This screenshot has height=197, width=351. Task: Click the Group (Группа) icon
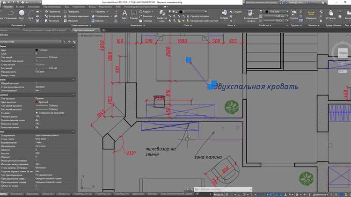(x=294, y=15)
